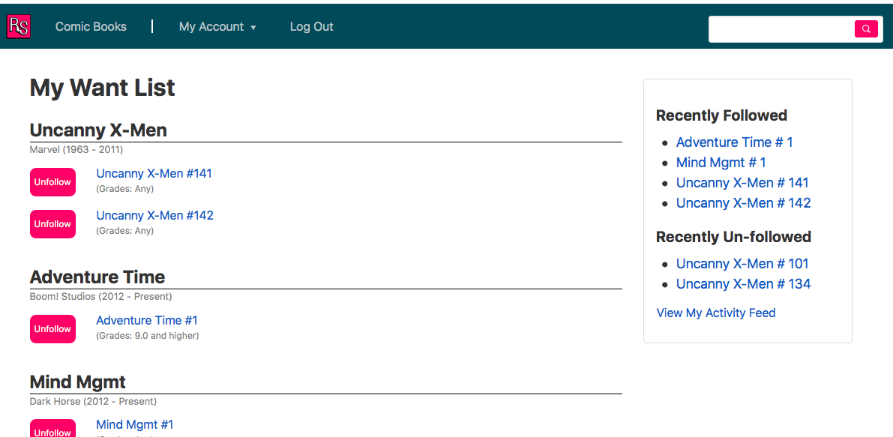
Task: Open Uncanny X-Men # 134 under Recently Un-followed
Action: pyautogui.click(x=744, y=284)
